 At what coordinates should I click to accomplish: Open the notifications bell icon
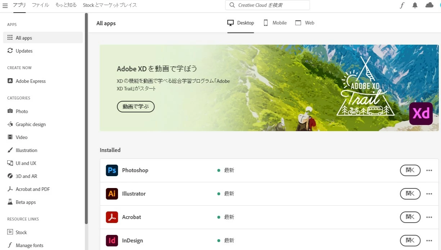click(x=415, y=5)
